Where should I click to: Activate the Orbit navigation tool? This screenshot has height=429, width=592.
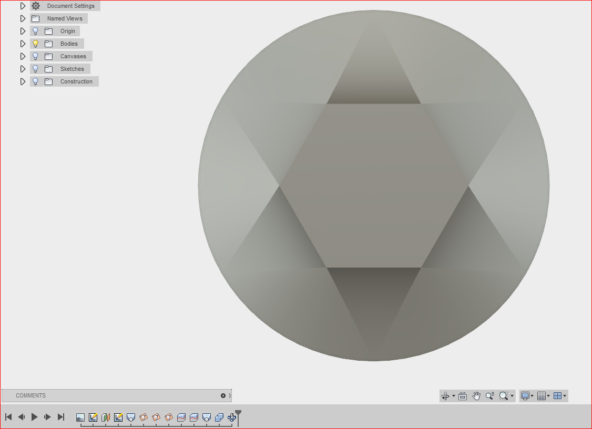coord(445,396)
